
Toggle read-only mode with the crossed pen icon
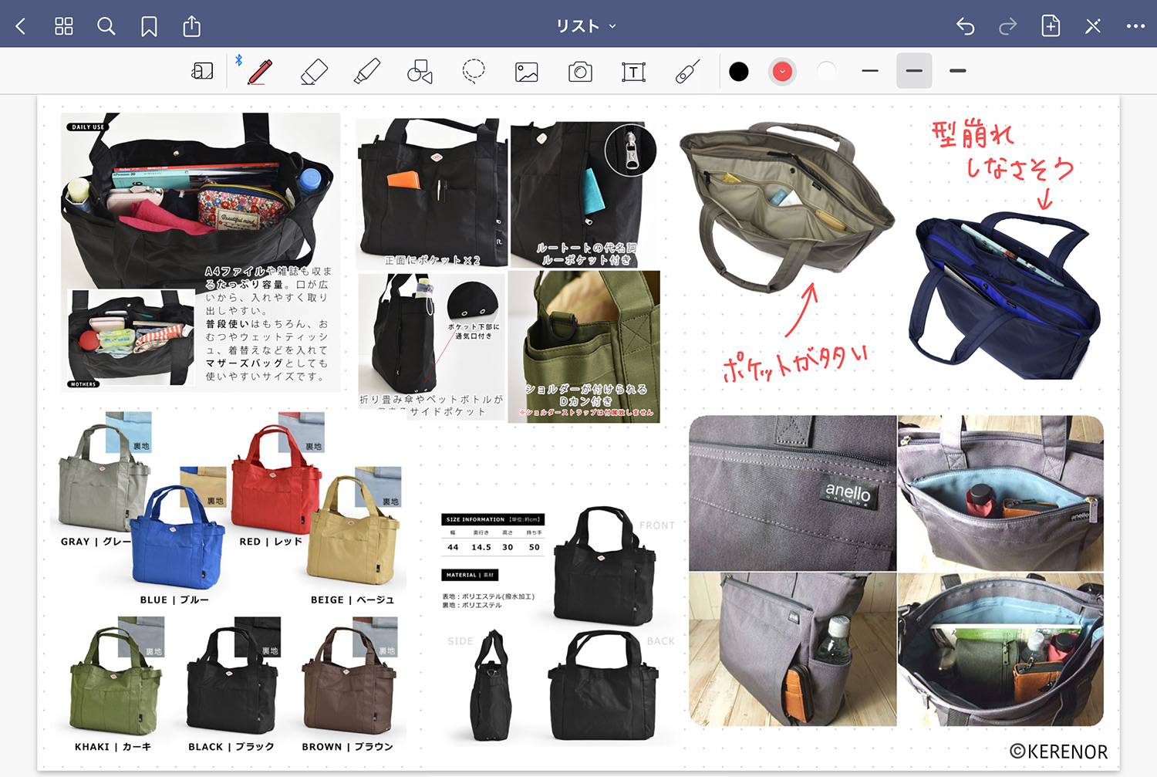1093,26
